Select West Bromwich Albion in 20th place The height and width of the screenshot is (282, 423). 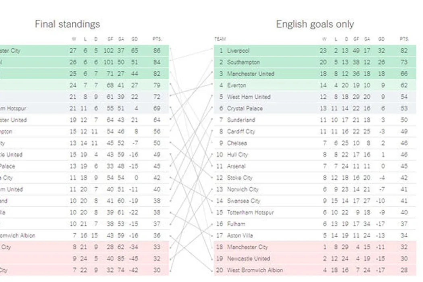(255, 270)
